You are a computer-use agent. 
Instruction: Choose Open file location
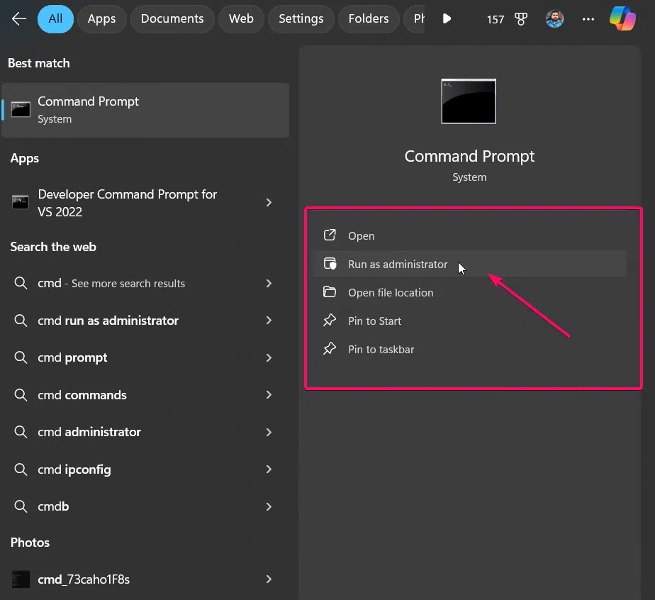coord(469,292)
